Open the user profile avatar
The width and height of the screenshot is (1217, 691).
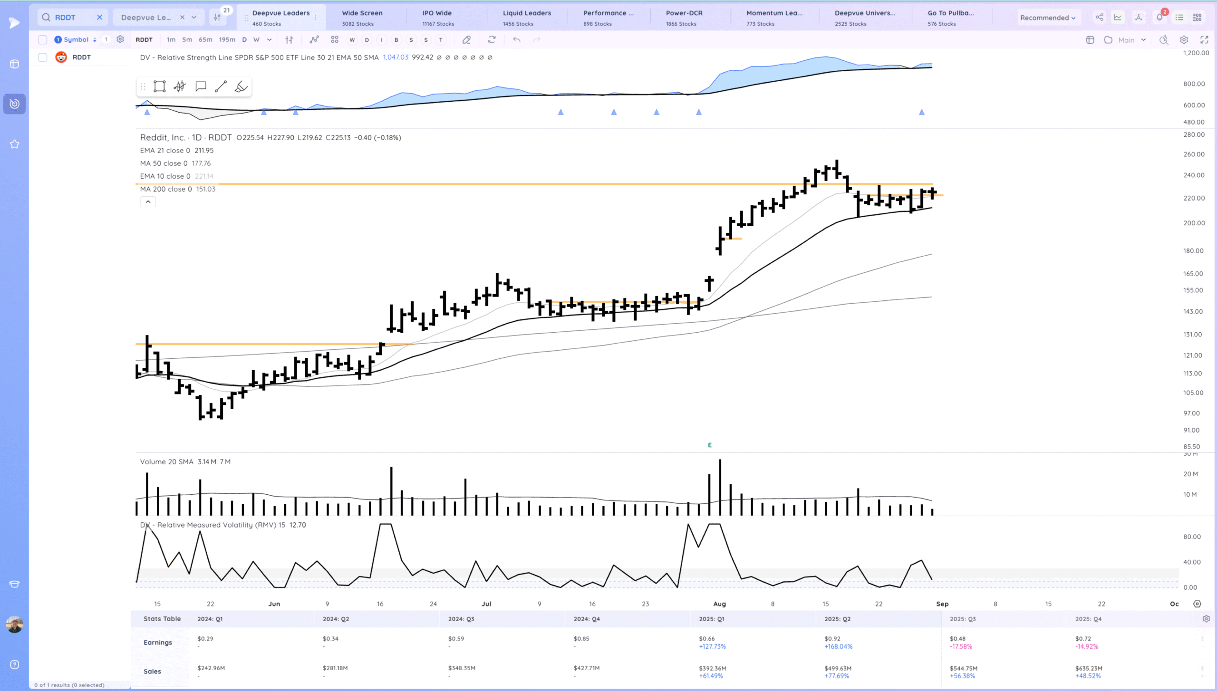tap(14, 624)
